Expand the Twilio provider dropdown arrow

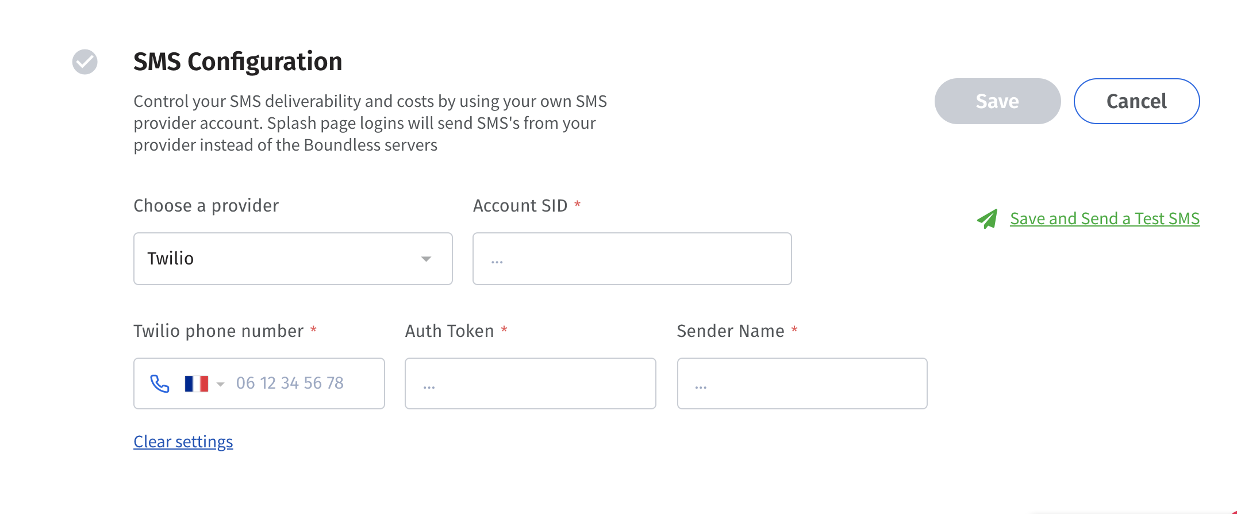426,259
